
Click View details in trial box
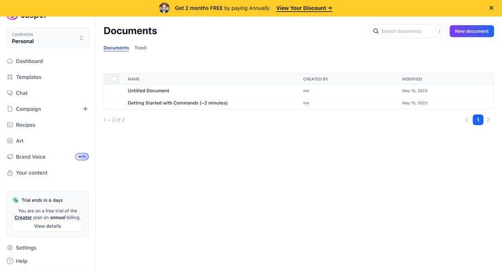pyautogui.click(x=48, y=226)
